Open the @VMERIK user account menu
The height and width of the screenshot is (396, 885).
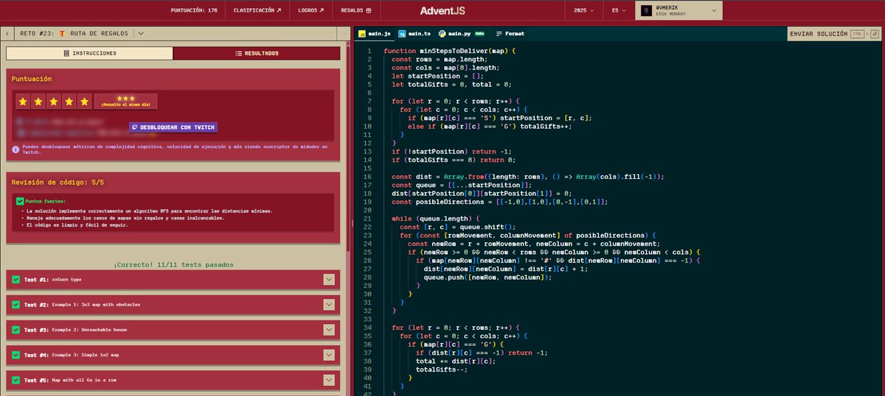tap(678, 11)
